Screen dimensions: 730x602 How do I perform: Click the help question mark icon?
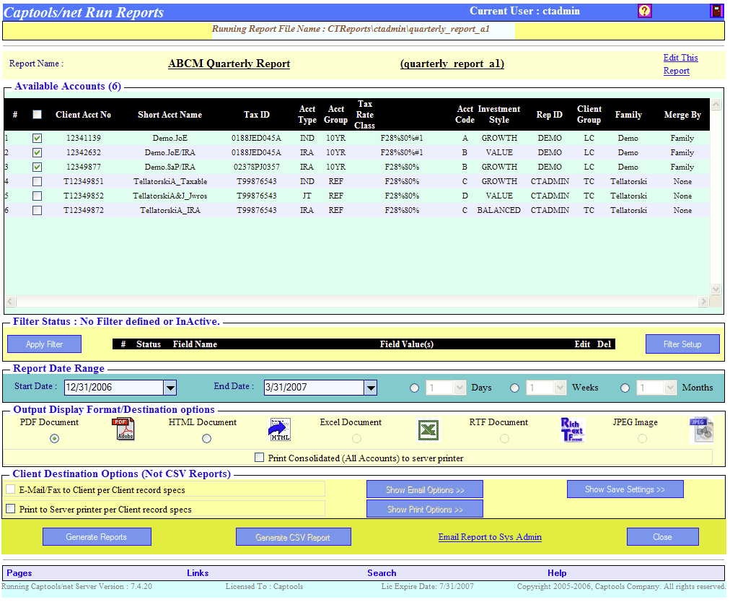tap(645, 11)
